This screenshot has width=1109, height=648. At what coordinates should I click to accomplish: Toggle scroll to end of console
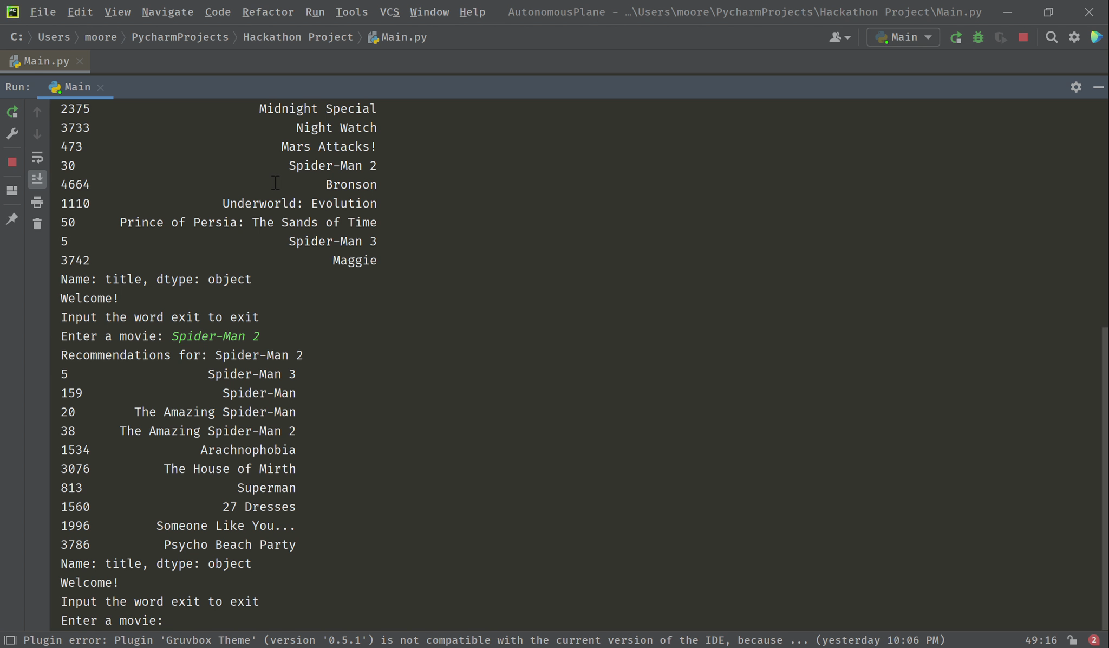(x=37, y=179)
